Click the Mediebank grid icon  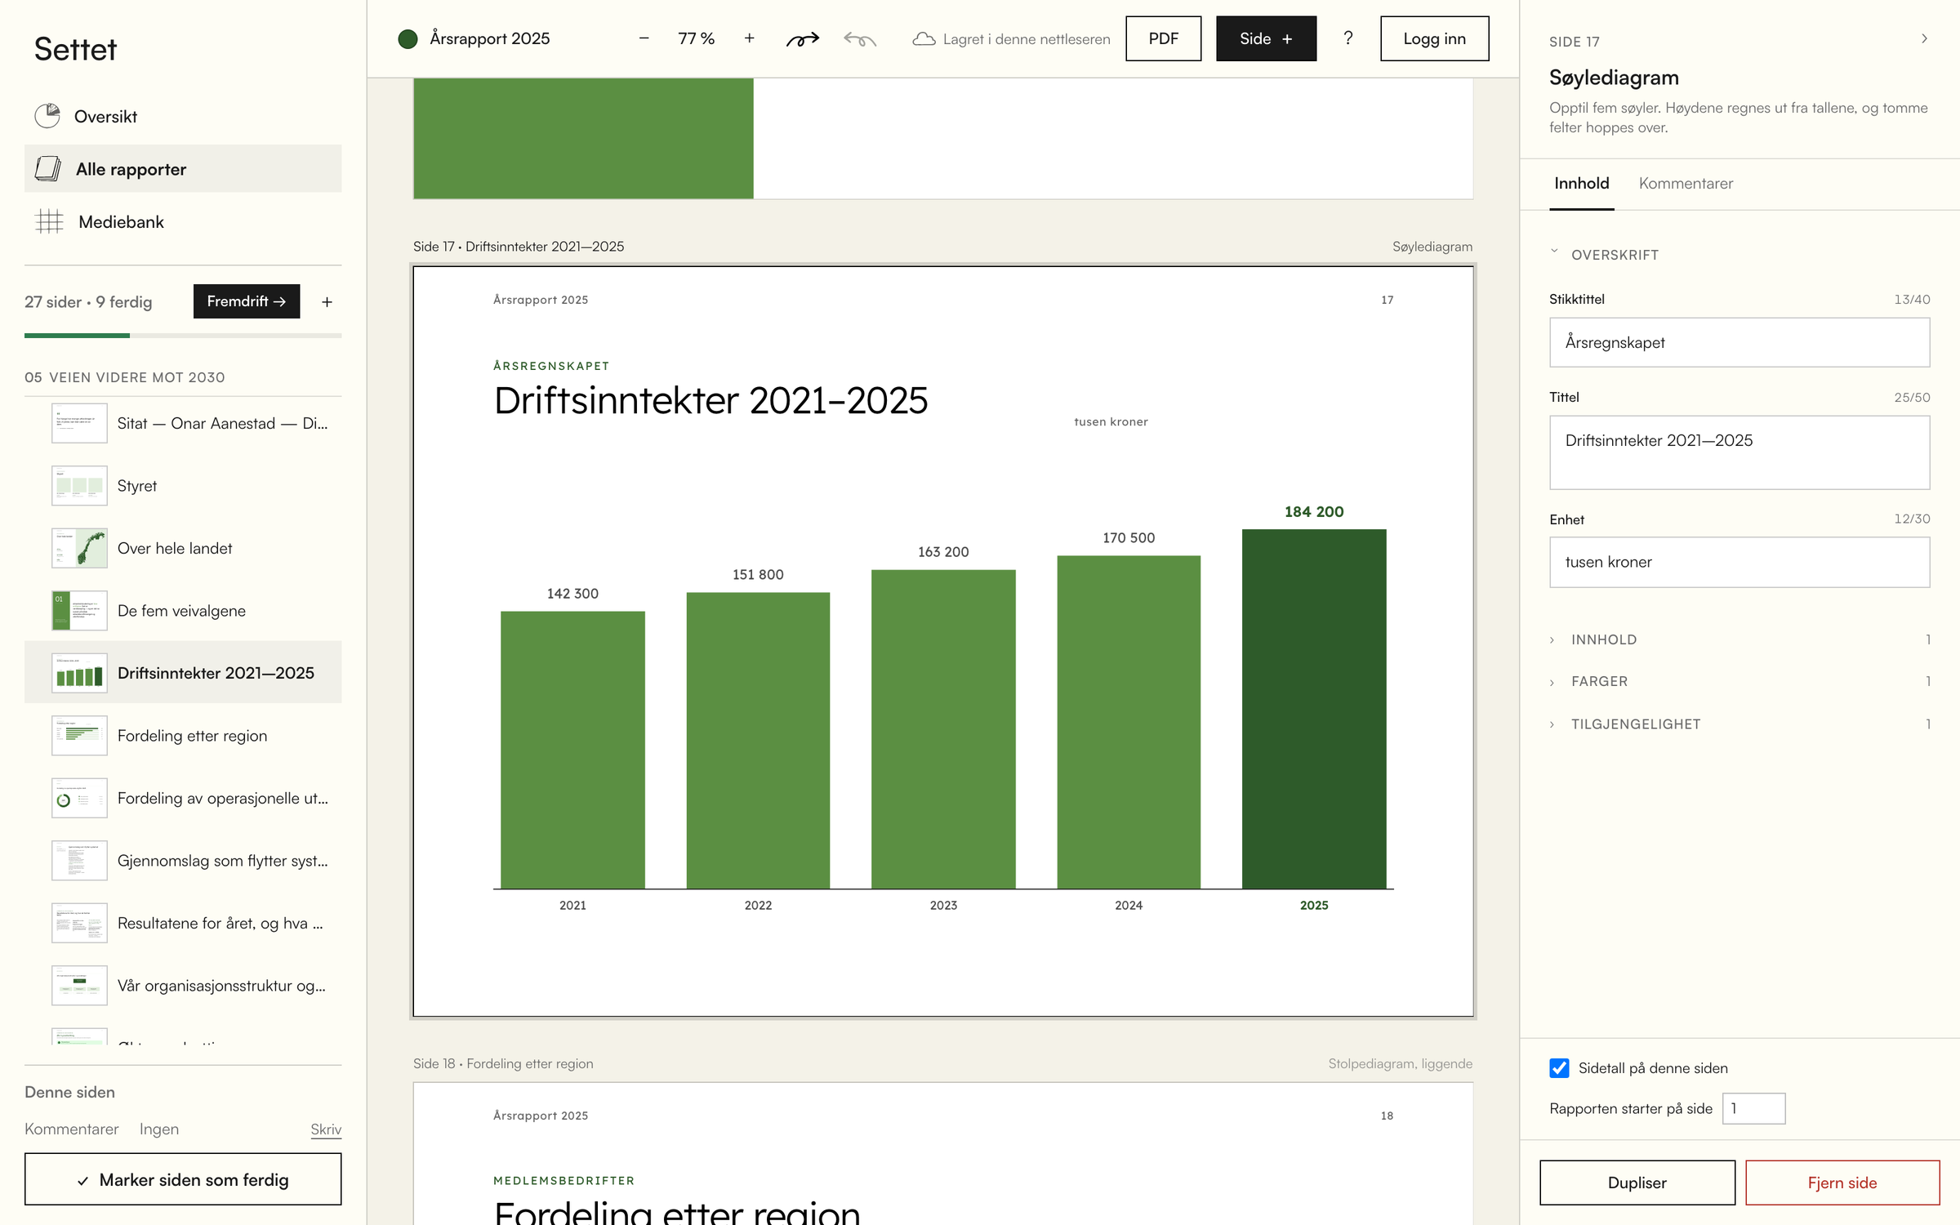[49, 221]
